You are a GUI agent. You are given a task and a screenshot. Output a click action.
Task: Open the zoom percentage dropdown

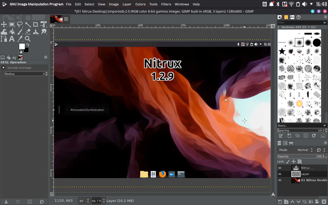point(104,201)
